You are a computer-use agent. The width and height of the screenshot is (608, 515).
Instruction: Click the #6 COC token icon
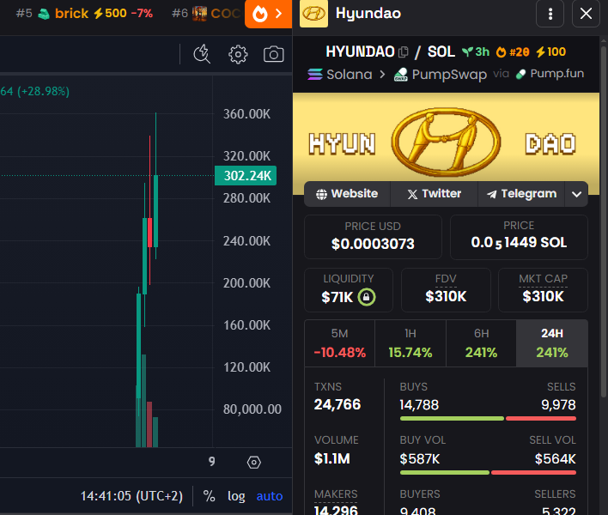coord(199,14)
